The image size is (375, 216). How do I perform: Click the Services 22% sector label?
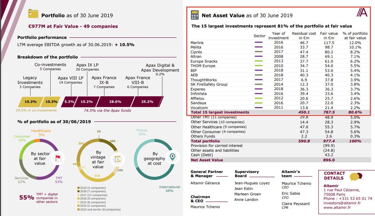[21, 180]
